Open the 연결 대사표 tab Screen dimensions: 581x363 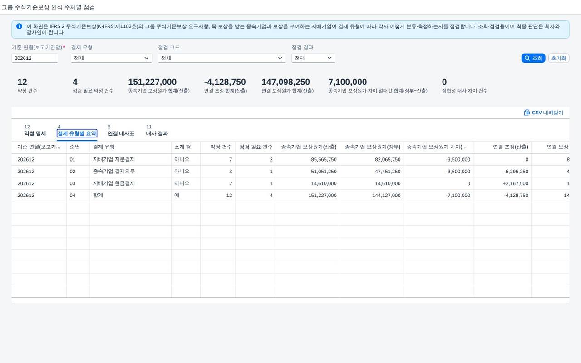(x=121, y=133)
